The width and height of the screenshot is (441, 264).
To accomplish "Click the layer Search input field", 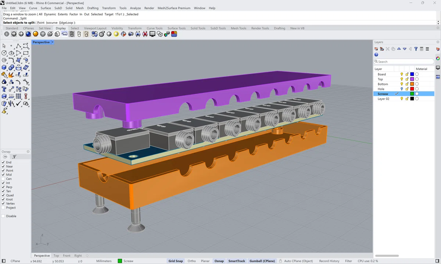I will click(x=404, y=62).
